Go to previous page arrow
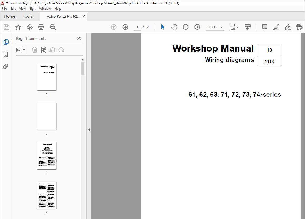Image resolution: width=305 pixels, height=219 pixels. click(114, 27)
